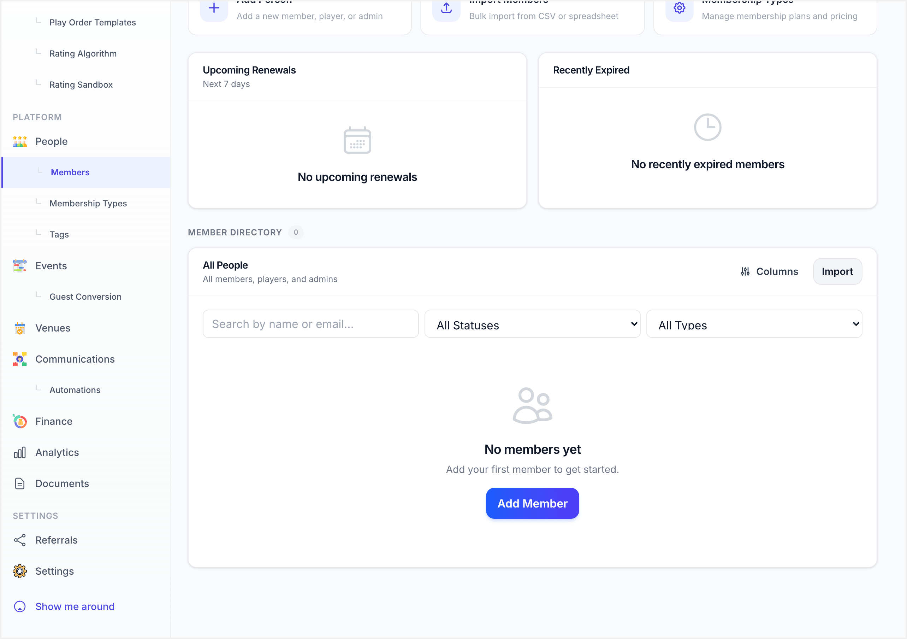Click the Add Member button
Image resolution: width=907 pixels, height=639 pixels.
pyautogui.click(x=532, y=503)
